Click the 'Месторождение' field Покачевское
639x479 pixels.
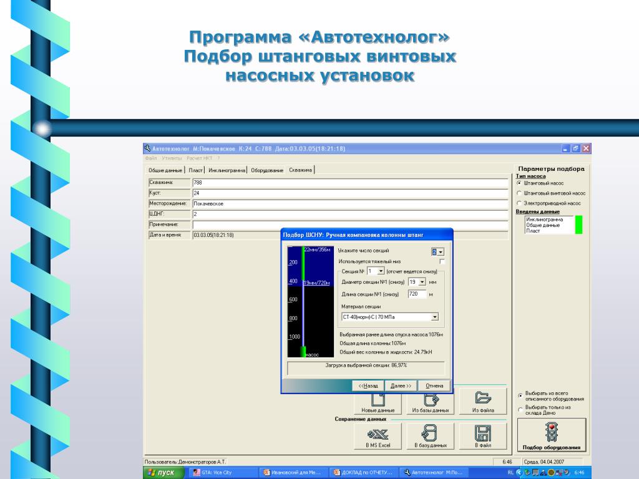click(x=350, y=204)
